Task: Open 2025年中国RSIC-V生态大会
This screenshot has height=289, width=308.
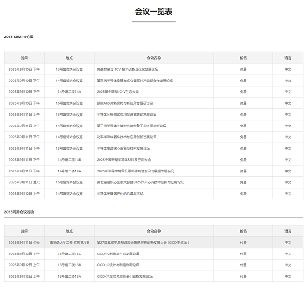Action: 118,92
